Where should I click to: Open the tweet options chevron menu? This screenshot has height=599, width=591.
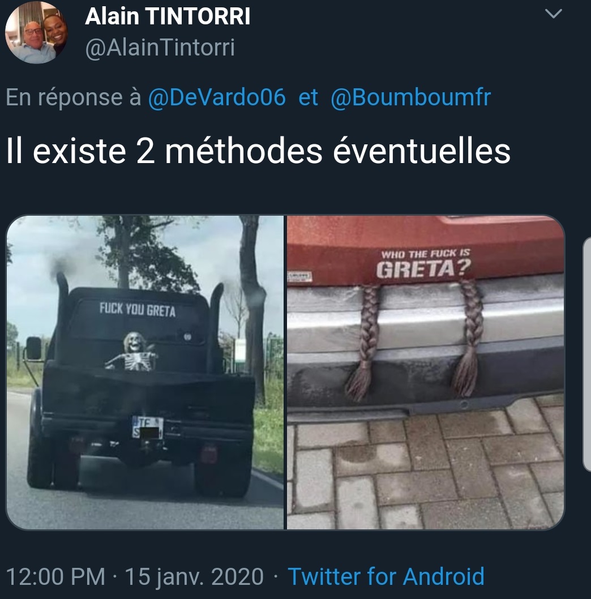tap(553, 14)
